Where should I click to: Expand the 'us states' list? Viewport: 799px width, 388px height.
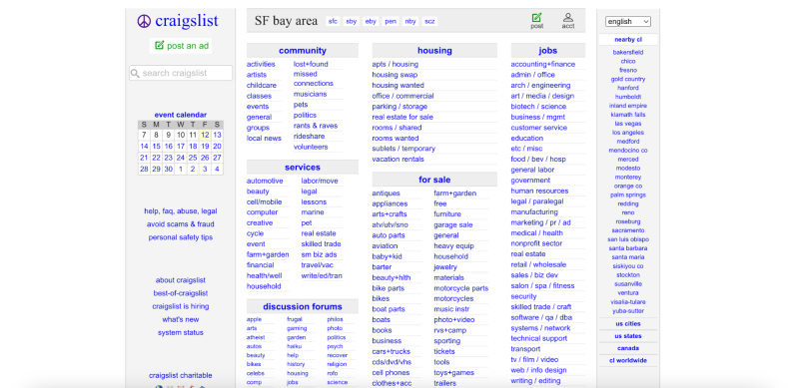click(x=628, y=336)
